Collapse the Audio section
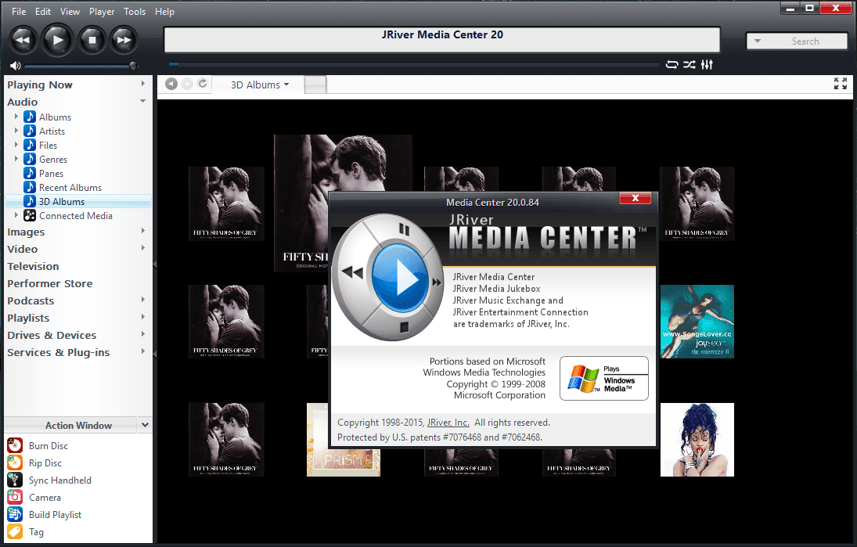Viewport: 857px width, 547px height. 142,101
